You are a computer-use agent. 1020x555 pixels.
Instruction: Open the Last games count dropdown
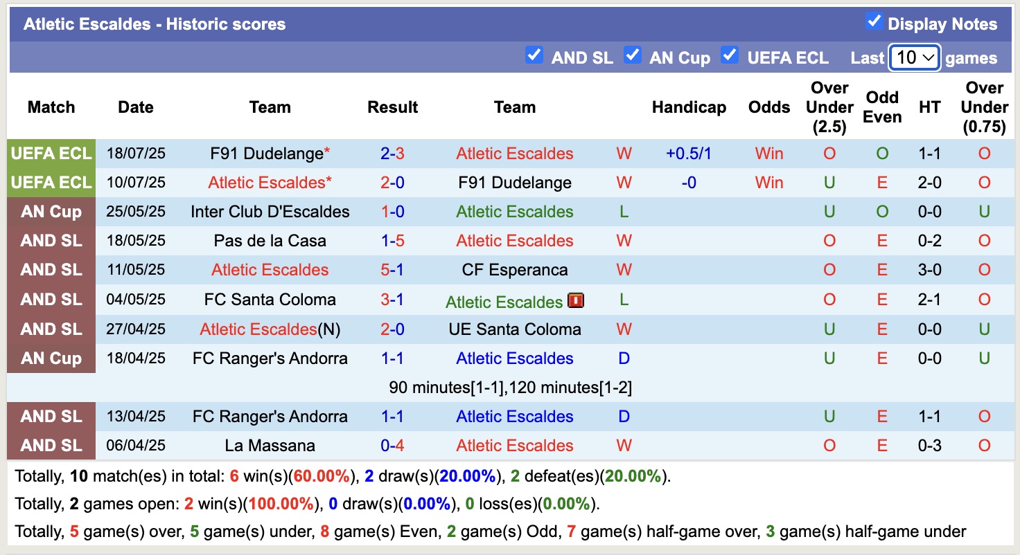click(x=914, y=57)
